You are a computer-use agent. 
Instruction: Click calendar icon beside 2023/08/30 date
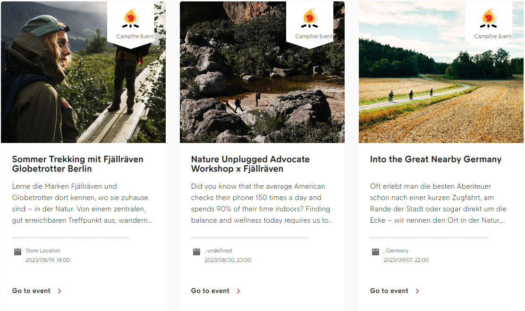196,252
